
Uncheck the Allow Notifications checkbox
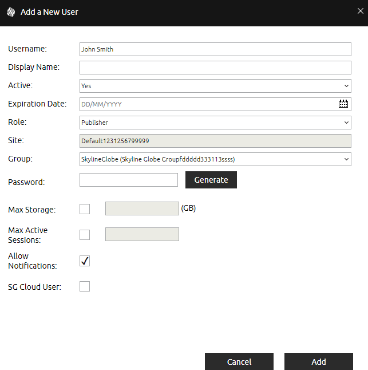pyautogui.click(x=85, y=261)
